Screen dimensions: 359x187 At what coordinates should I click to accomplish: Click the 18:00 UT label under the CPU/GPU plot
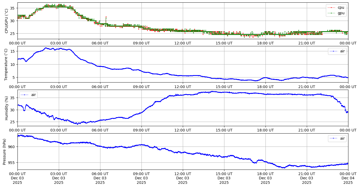[x=265, y=43]
